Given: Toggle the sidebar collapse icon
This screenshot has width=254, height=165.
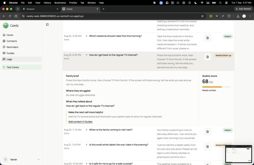Looking at the screenshot, I should click(47, 25).
